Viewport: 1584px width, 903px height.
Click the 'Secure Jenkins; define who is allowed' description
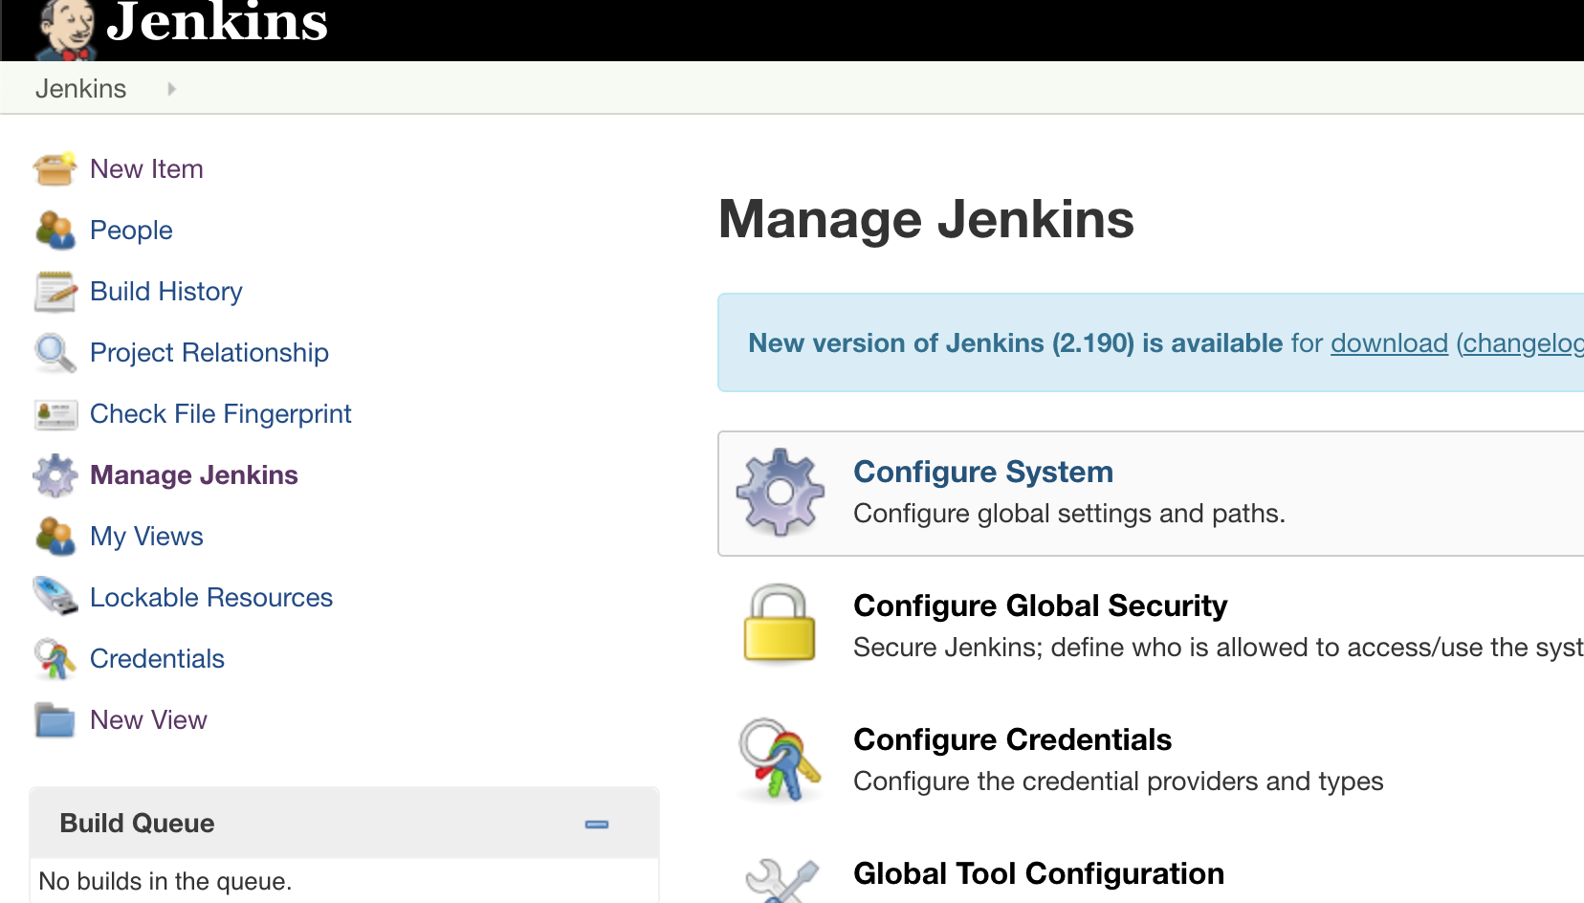point(1219,648)
